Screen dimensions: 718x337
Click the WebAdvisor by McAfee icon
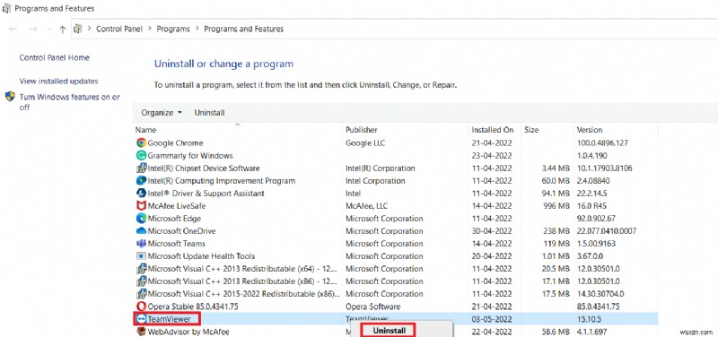click(141, 331)
